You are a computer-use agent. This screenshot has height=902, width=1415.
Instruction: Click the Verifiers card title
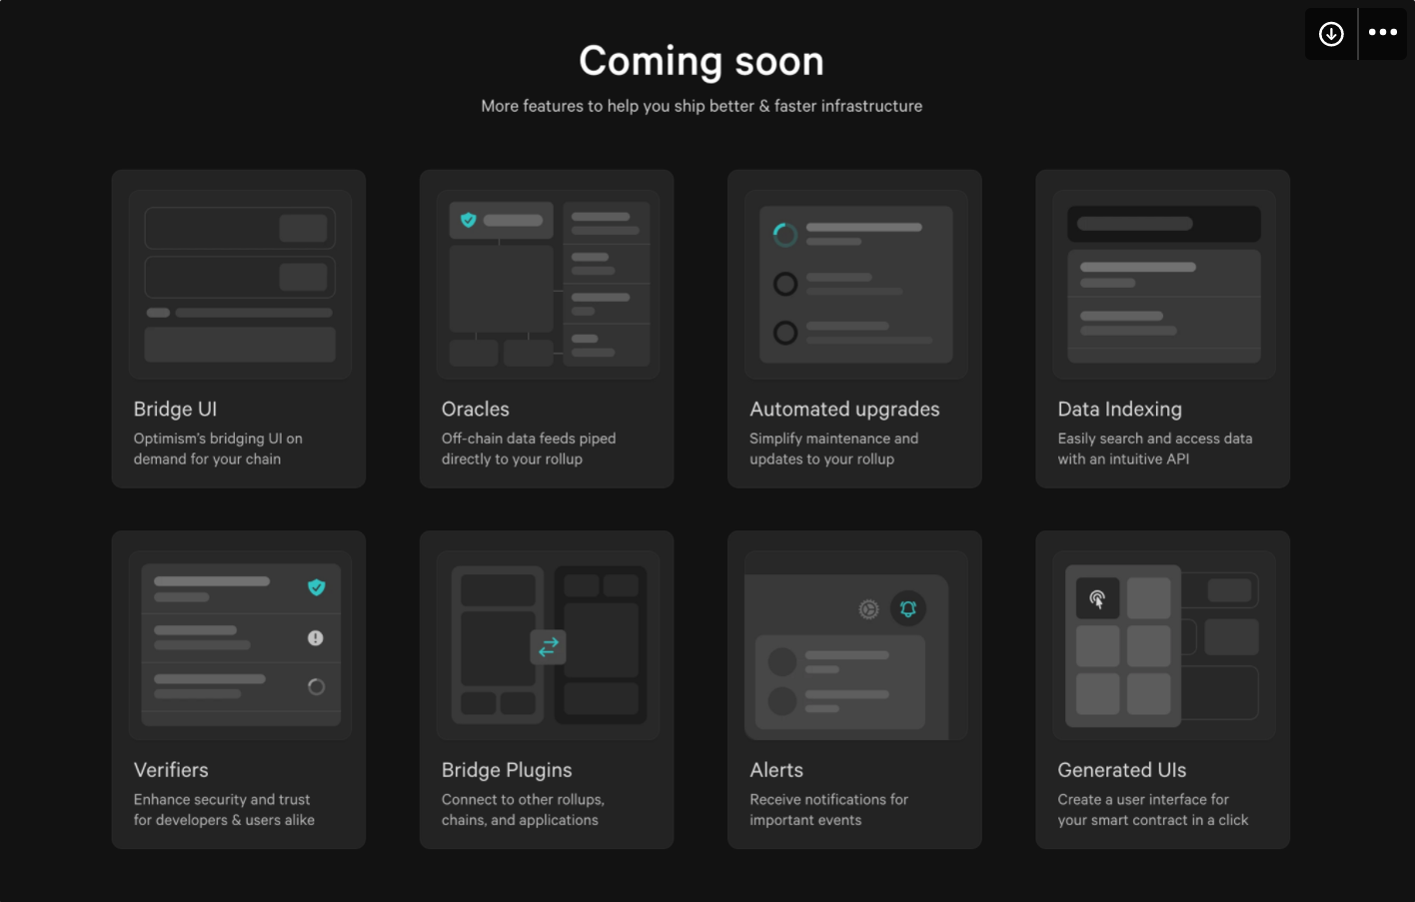(x=171, y=770)
